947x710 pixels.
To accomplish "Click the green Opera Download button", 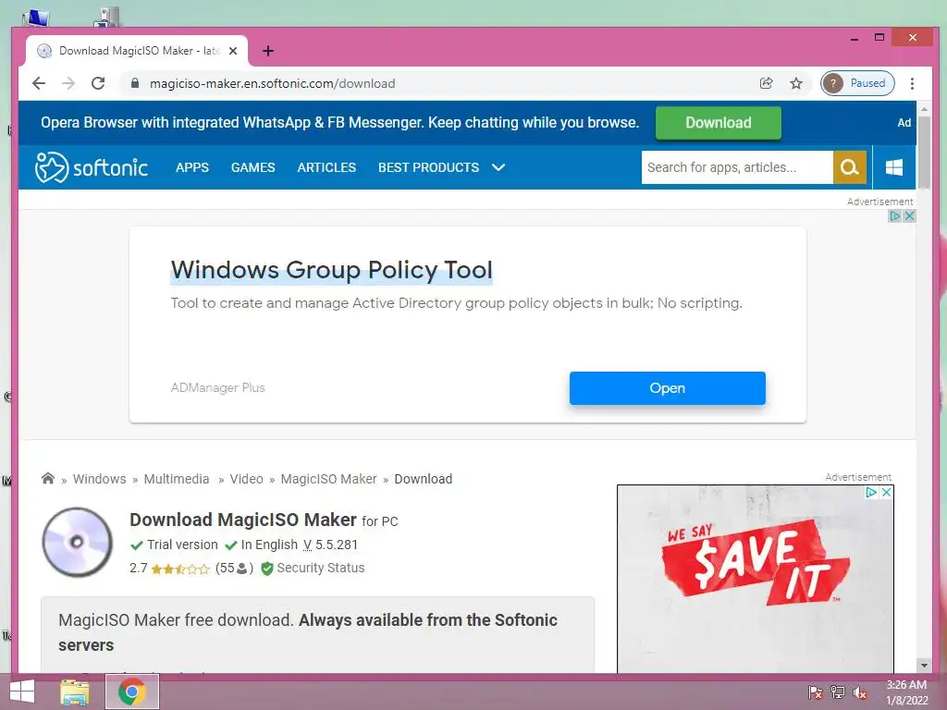I will point(718,123).
